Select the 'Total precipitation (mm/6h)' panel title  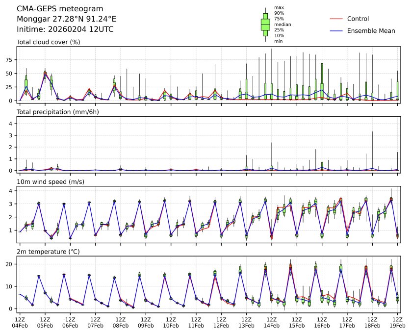click(58, 112)
